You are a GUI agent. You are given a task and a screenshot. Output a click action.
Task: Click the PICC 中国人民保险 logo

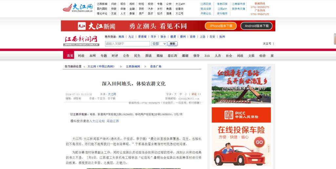(241, 115)
